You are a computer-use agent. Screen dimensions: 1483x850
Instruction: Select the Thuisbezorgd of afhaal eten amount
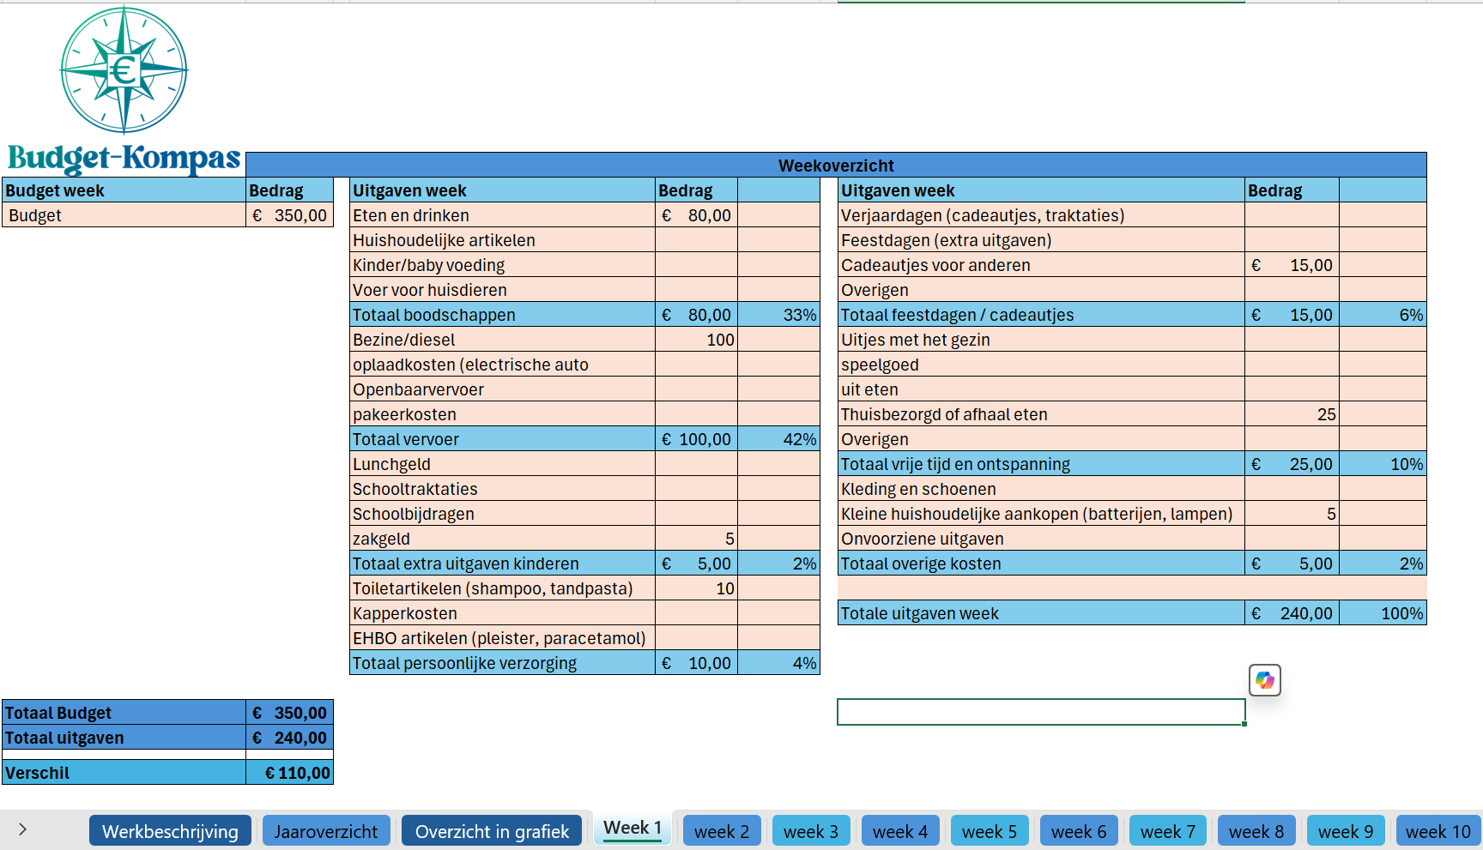pyautogui.click(x=1292, y=414)
